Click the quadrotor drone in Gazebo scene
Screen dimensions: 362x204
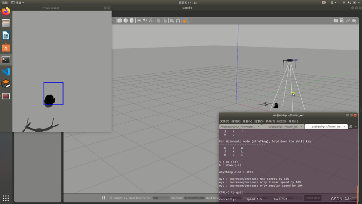289,61
